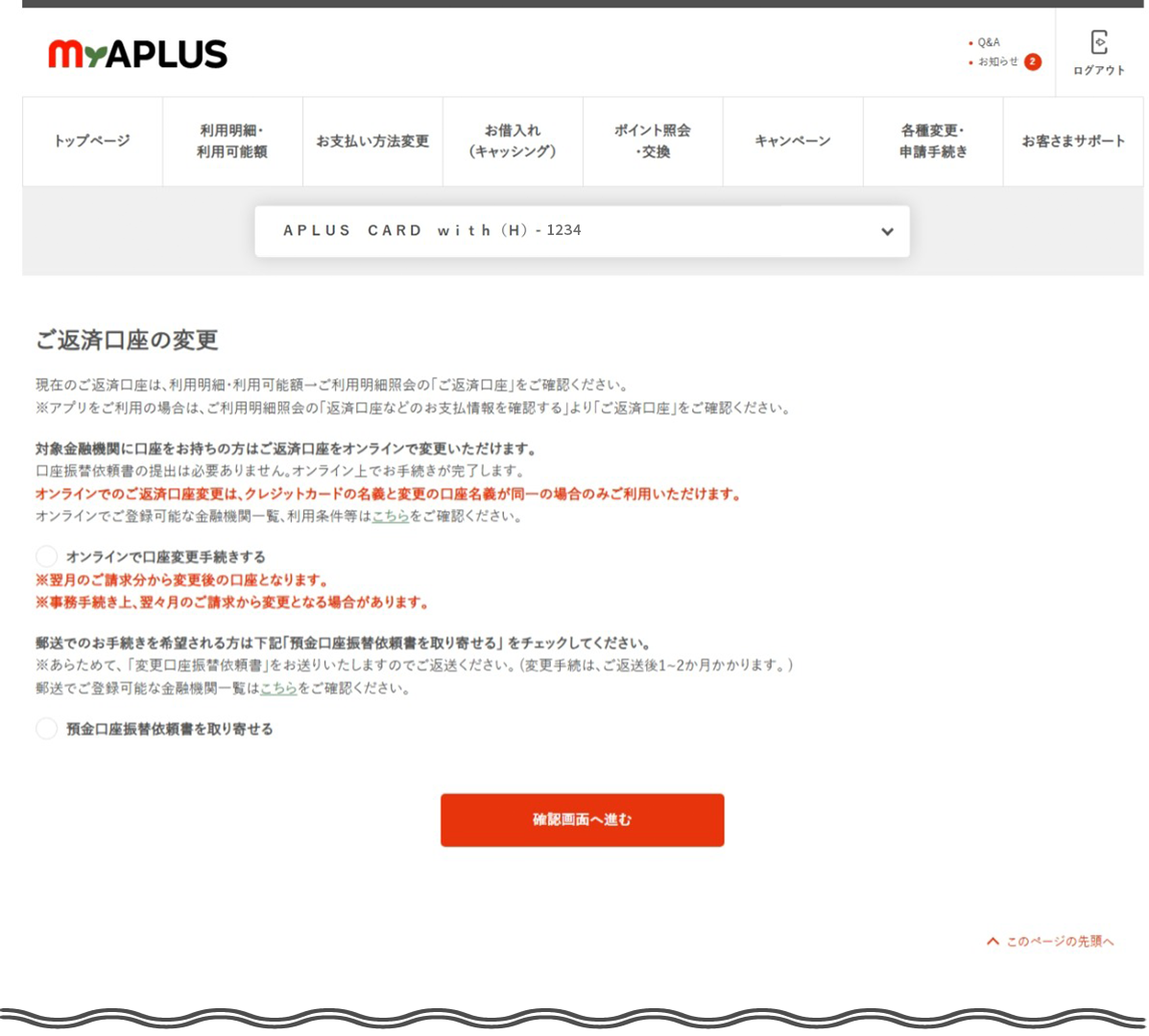
Task: Open お知らせ notifications link
Action: (997, 61)
